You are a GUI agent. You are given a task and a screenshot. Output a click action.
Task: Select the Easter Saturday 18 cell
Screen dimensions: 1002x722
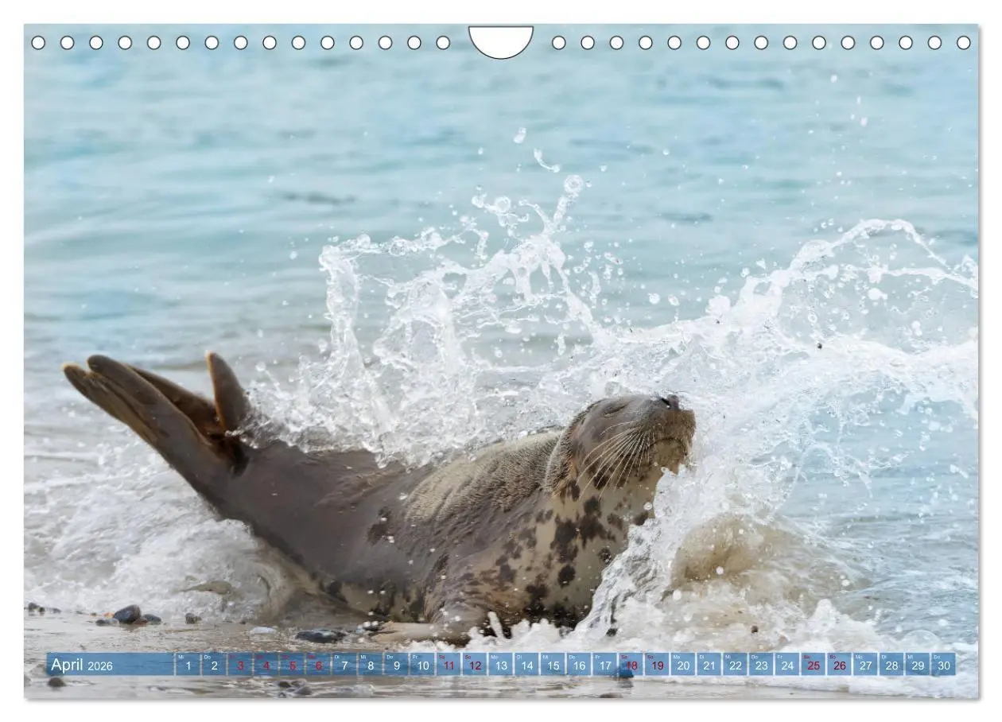(630, 667)
